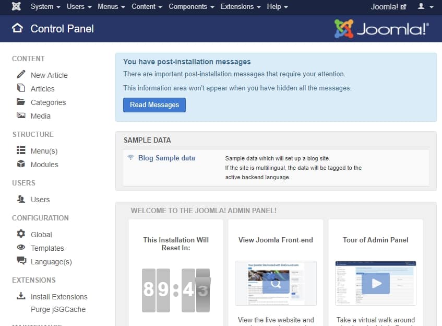Click the pencil icon beside New Article
This screenshot has width=442, height=326.
click(x=21, y=74)
